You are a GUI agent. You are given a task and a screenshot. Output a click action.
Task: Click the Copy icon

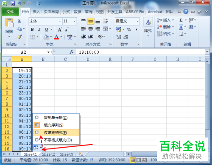(19, 29)
